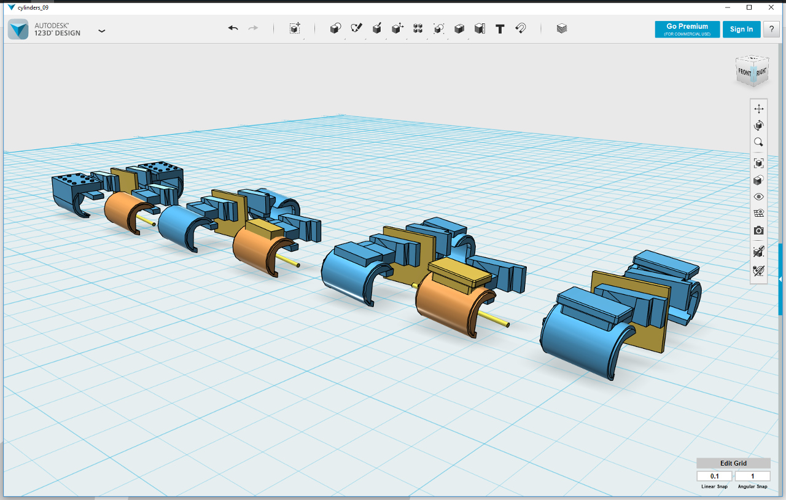Screen dimensions: 786x500
Task: Open the Primitives tool menu
Action: click(x=335, y=28)
